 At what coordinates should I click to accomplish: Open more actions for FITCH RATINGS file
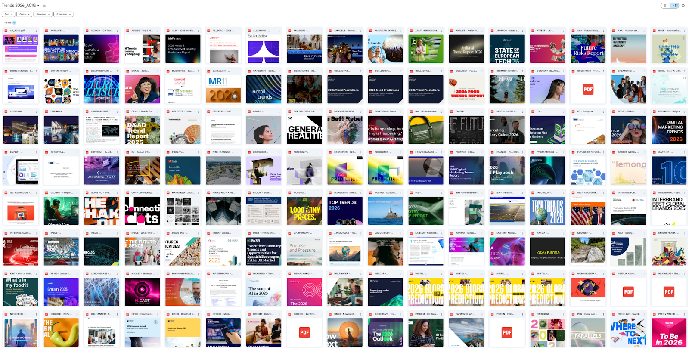(239, 152)
